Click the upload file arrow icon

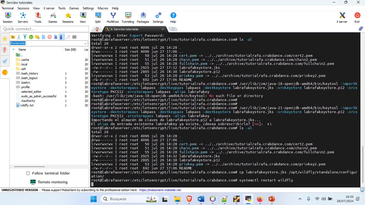tap(25, 37)
